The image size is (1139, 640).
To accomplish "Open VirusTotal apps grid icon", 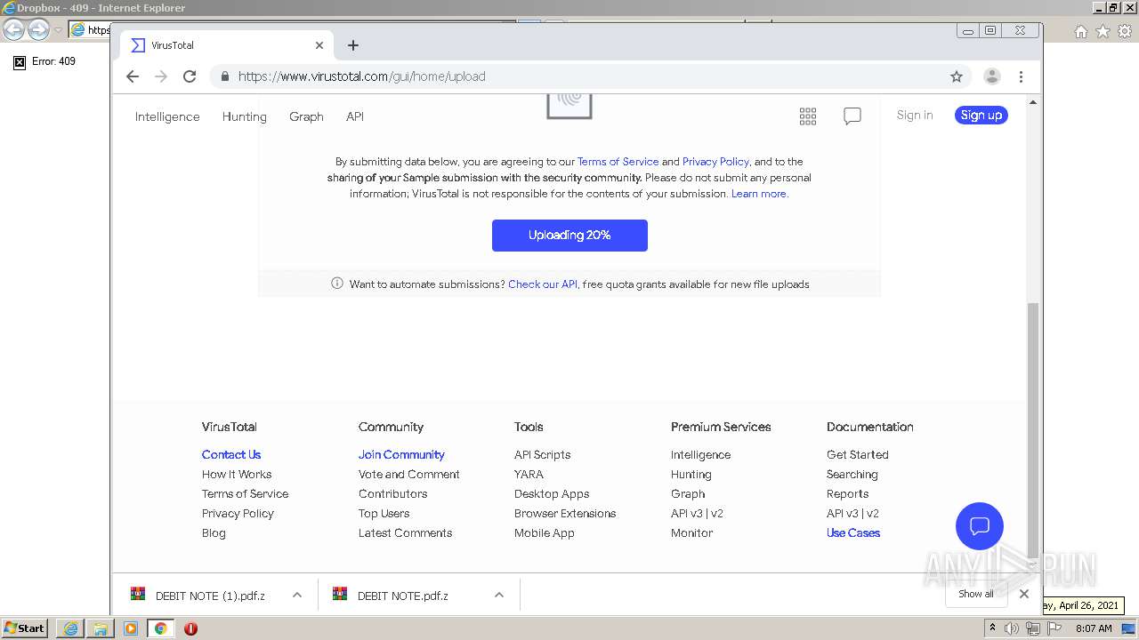I will [808, 116].
